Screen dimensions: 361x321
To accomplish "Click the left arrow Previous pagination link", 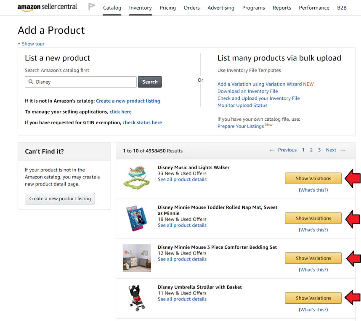I will tap(272, 150).
